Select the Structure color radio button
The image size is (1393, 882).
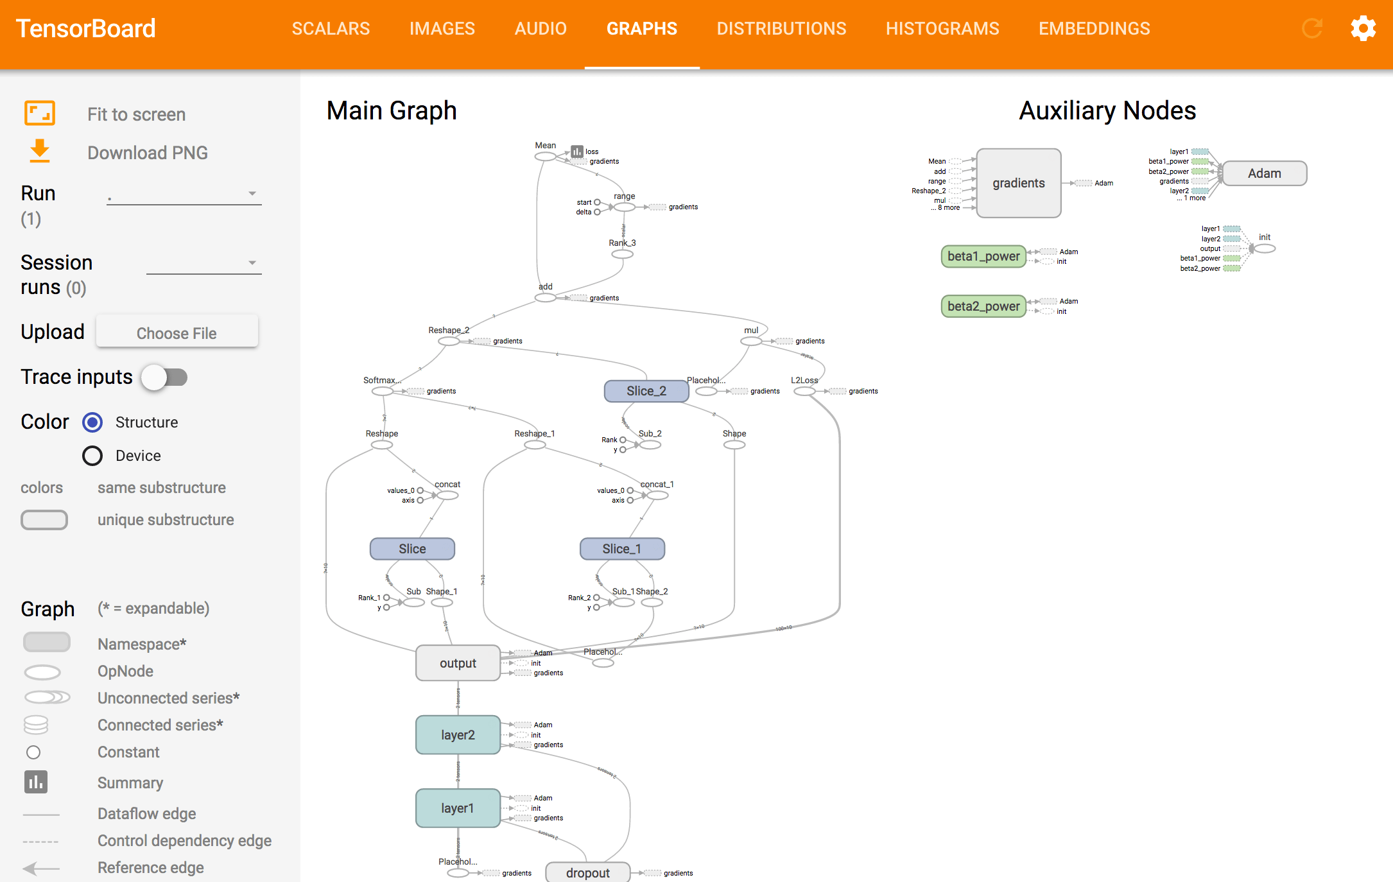pos(92,422)
